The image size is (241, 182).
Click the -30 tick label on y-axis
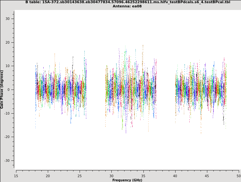[x=7, y=160]
